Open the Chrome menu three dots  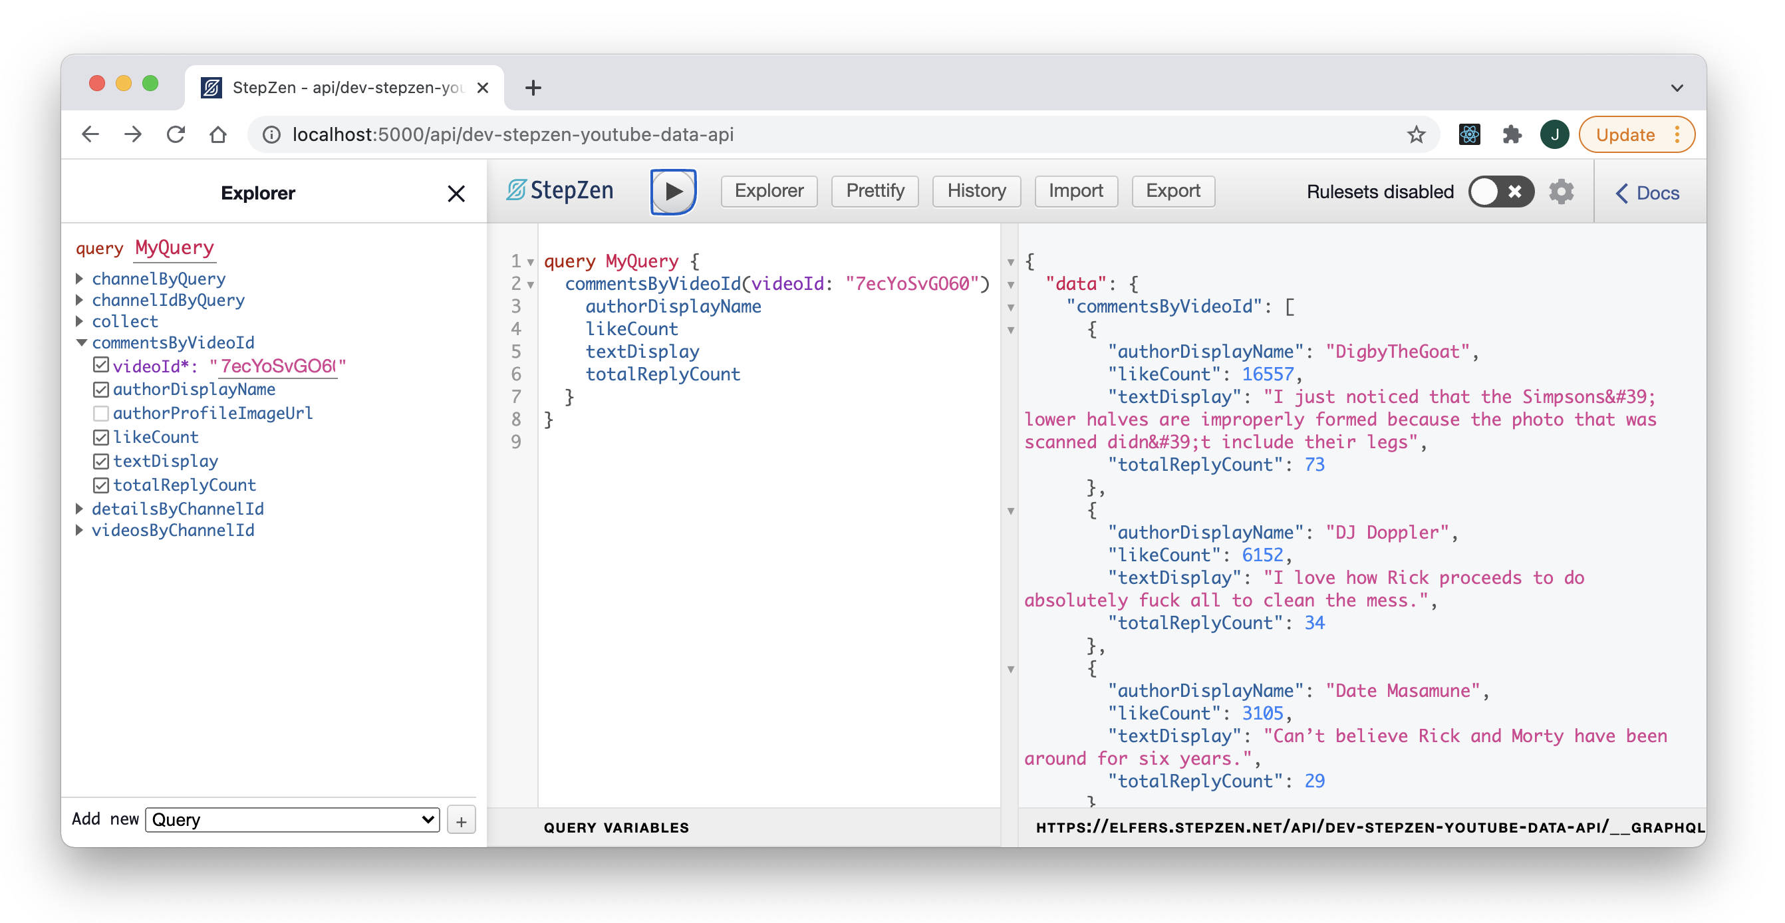[1676, 134]
